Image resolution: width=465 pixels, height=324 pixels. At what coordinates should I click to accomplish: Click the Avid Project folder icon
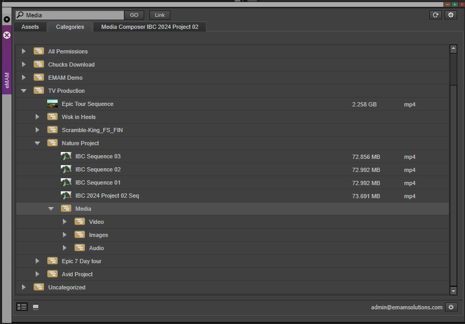[52, 274]
